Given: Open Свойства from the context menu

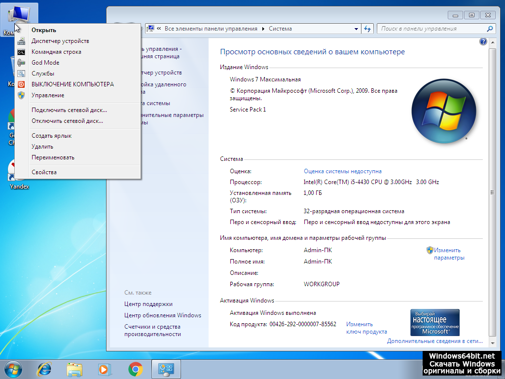Looking at the screenshot, I should coord(44,172).
